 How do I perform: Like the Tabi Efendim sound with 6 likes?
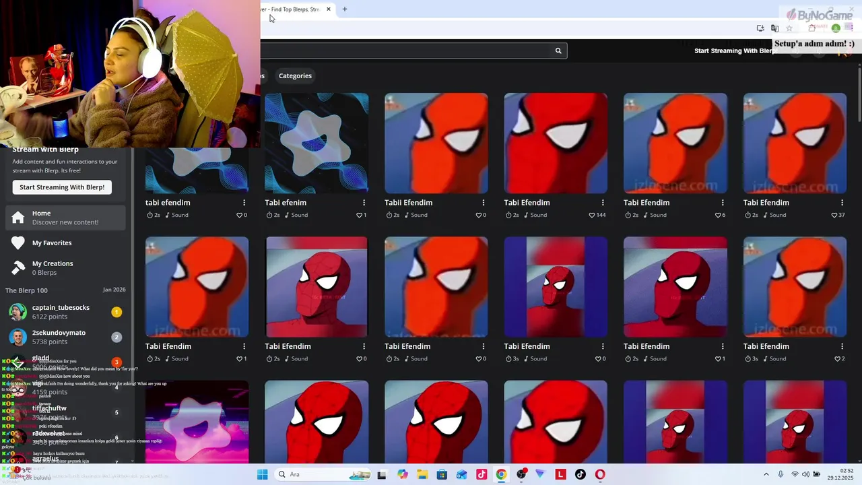click(718, 215)
